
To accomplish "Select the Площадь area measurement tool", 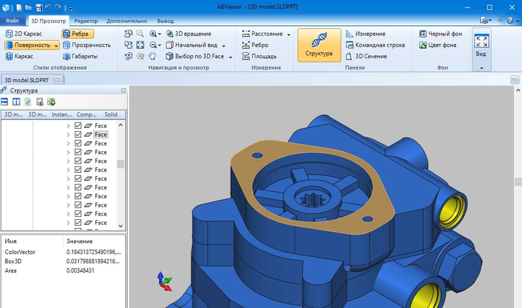I will click(x=259, y=56).
